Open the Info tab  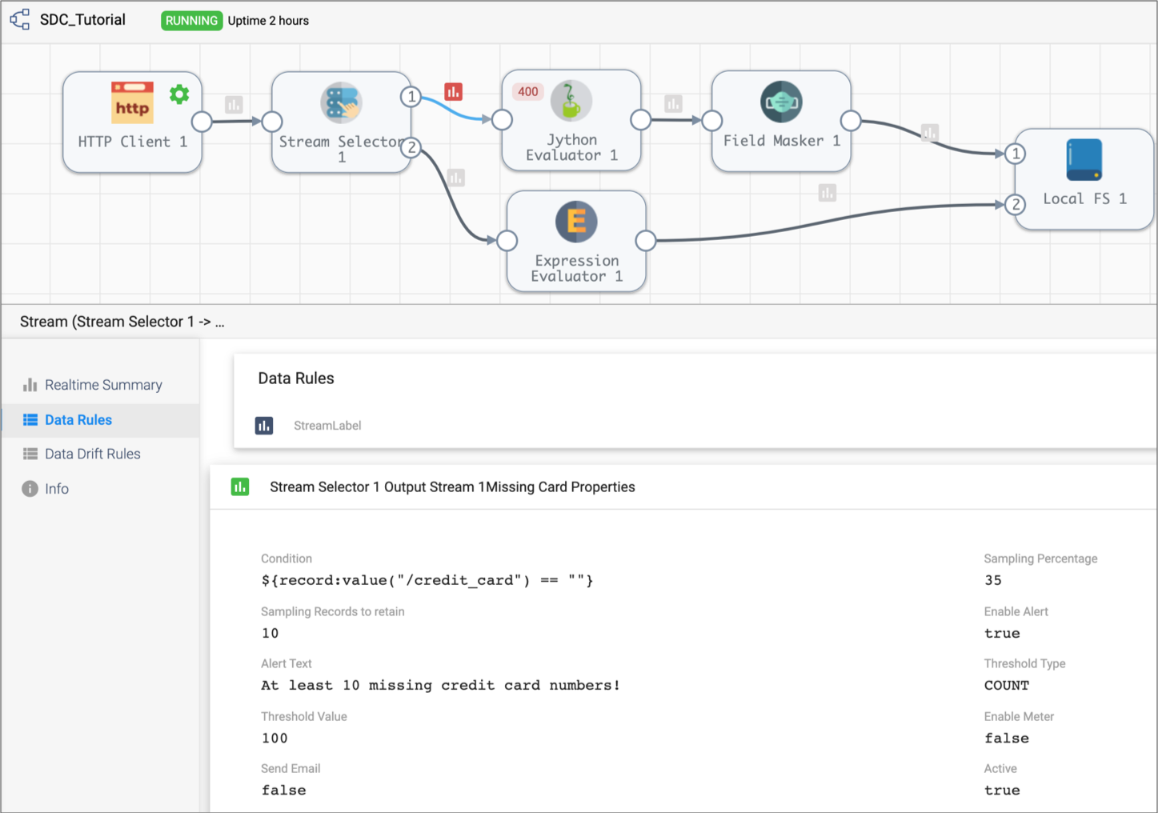click(x=56, y=489)
